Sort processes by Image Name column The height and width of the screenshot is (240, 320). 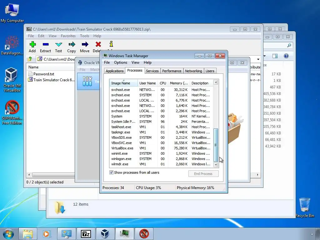[x=123, y=83]
